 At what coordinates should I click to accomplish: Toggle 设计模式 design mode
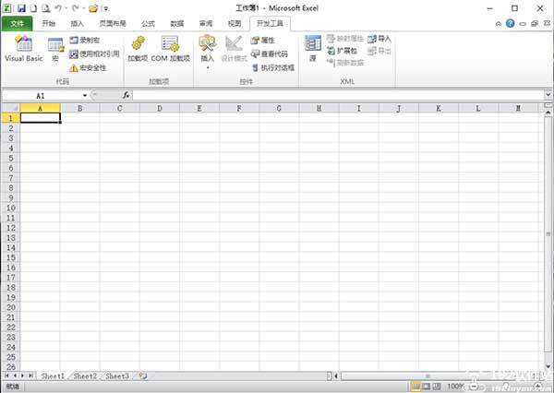(x=234, y=48)
